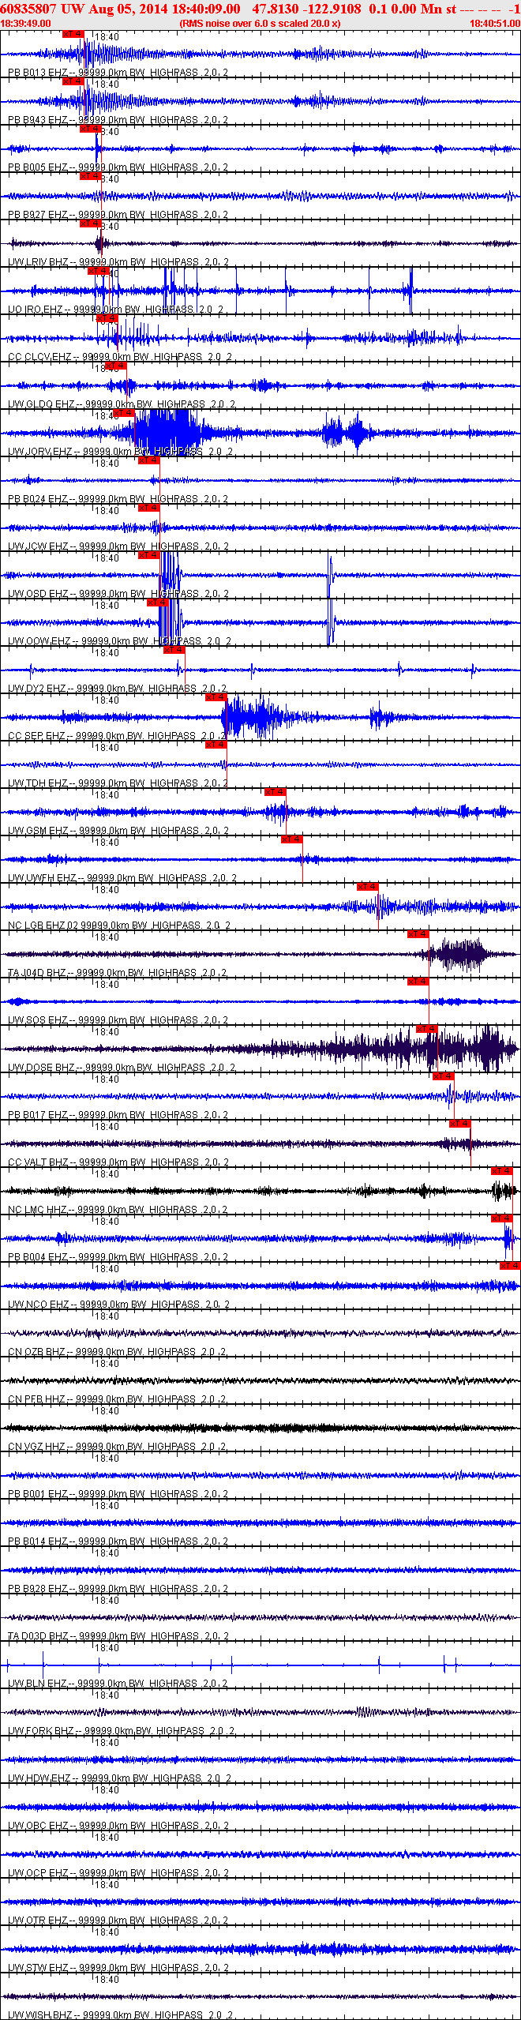This screenshot has width=521, height=2020.
Task: Click the red pick flag on UW GSM trace
Action: tap(275, 792)
